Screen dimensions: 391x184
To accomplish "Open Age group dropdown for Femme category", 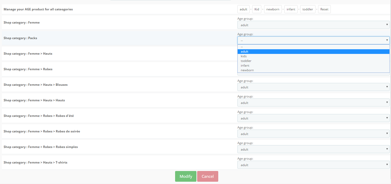I will (x=313, y=25).
